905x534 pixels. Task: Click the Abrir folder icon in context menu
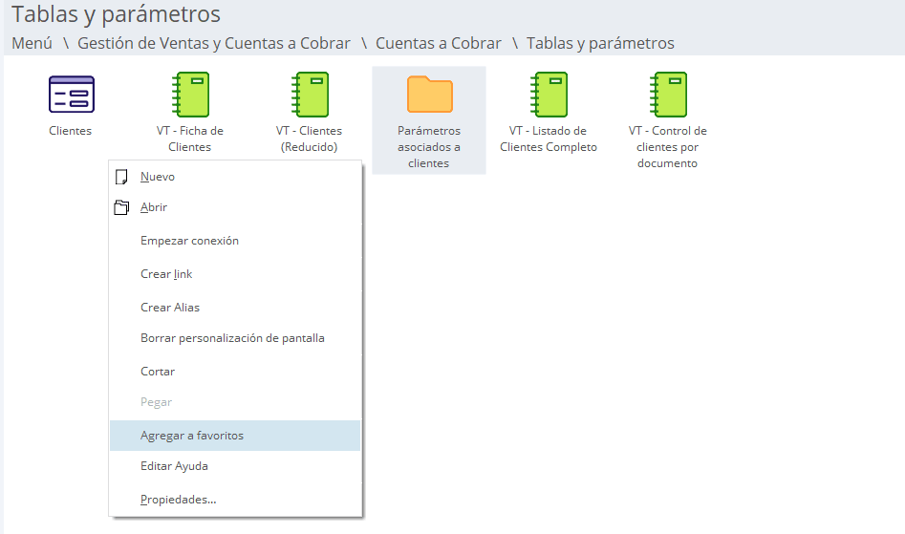[x=121, y=207]
